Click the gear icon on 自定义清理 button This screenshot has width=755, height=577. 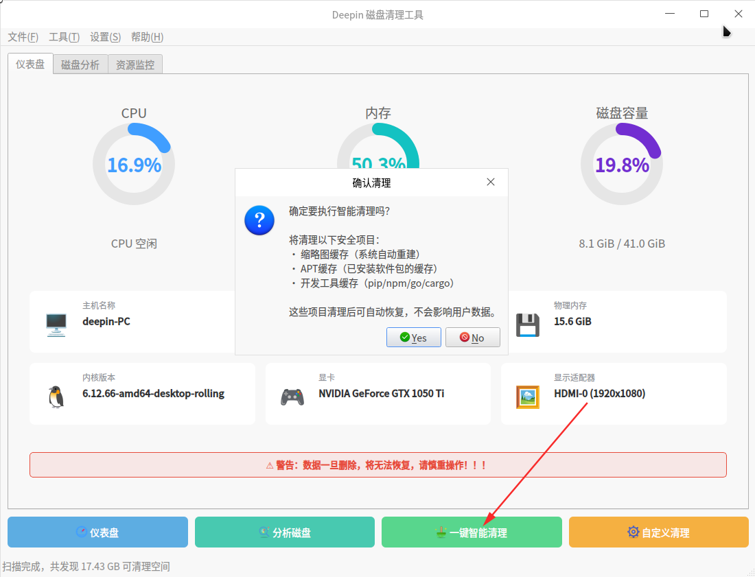(634, 532)
